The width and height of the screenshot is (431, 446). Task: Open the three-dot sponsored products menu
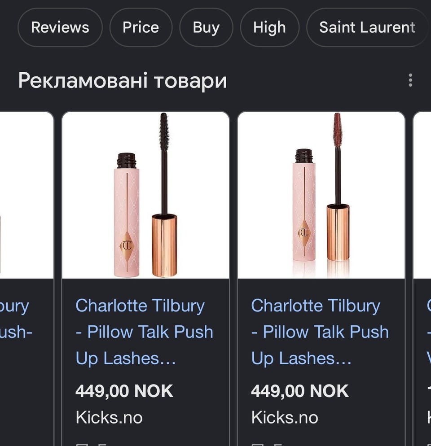[x=410, y=80]
